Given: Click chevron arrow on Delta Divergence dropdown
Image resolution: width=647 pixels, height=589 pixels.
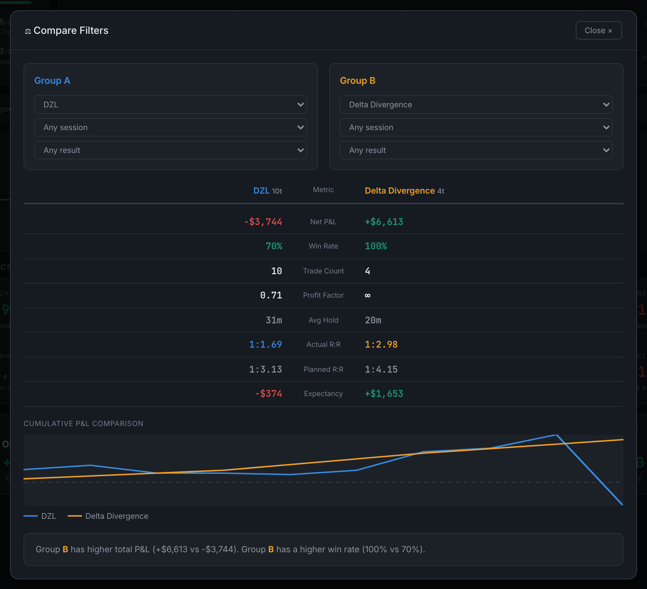Looking at the screenshot, I should tap(606, 104).
